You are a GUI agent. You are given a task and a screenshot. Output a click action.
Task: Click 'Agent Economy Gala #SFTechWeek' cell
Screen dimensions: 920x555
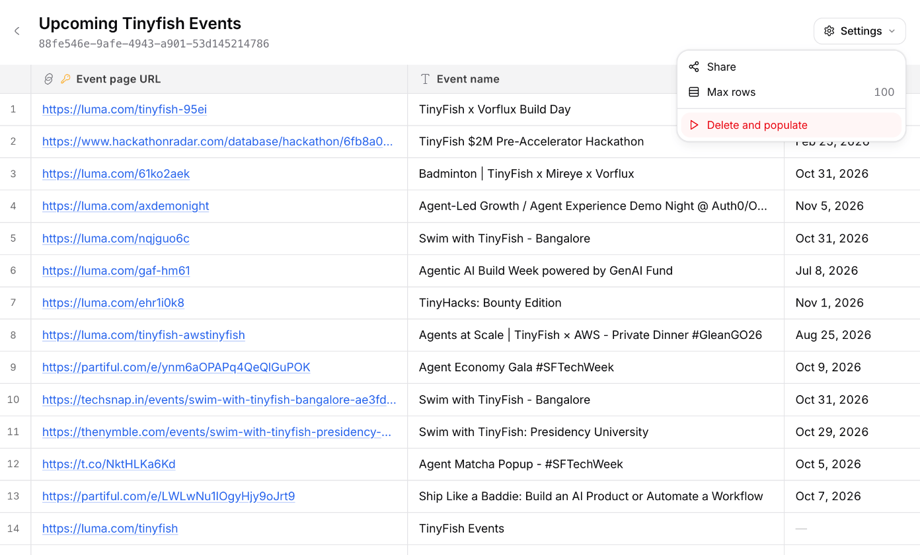tap(595, 367)
